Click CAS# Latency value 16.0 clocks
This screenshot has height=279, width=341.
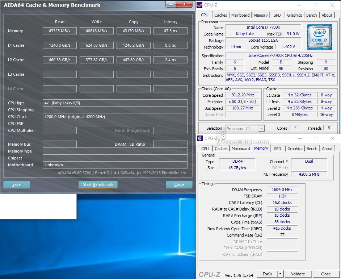pyautogui.click(x=282, y=203)
